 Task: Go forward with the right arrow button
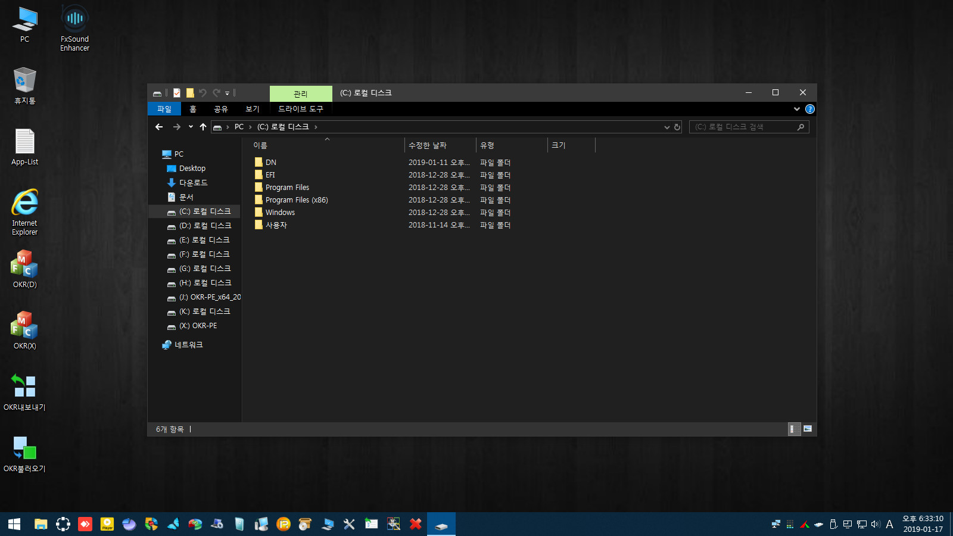[176, 127]
